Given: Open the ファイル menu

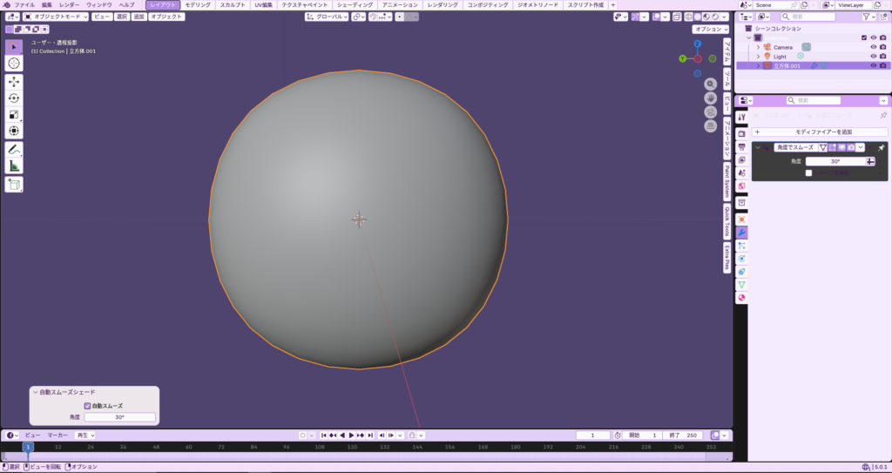Looking at the screenshot, I should pos(24,5).
